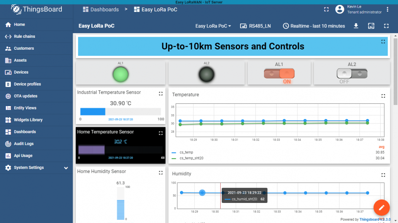Click the export dashboard as image icon
The height and width of the screenshot is (223, 398).
click(x=371, y=26)
